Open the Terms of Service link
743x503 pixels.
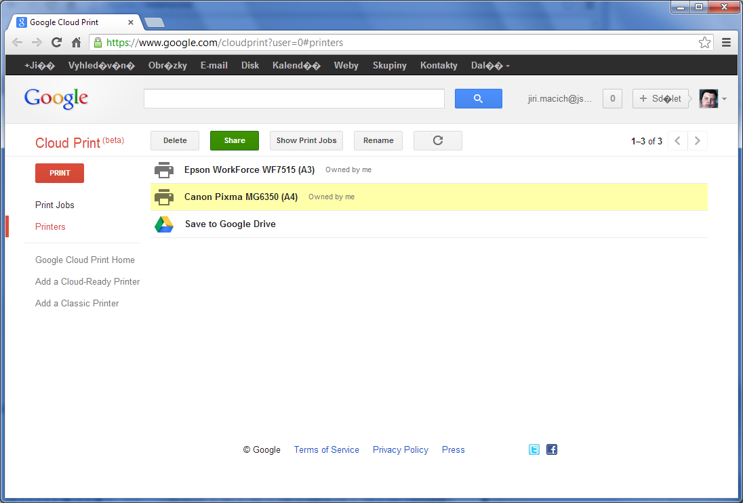point(327,450)
